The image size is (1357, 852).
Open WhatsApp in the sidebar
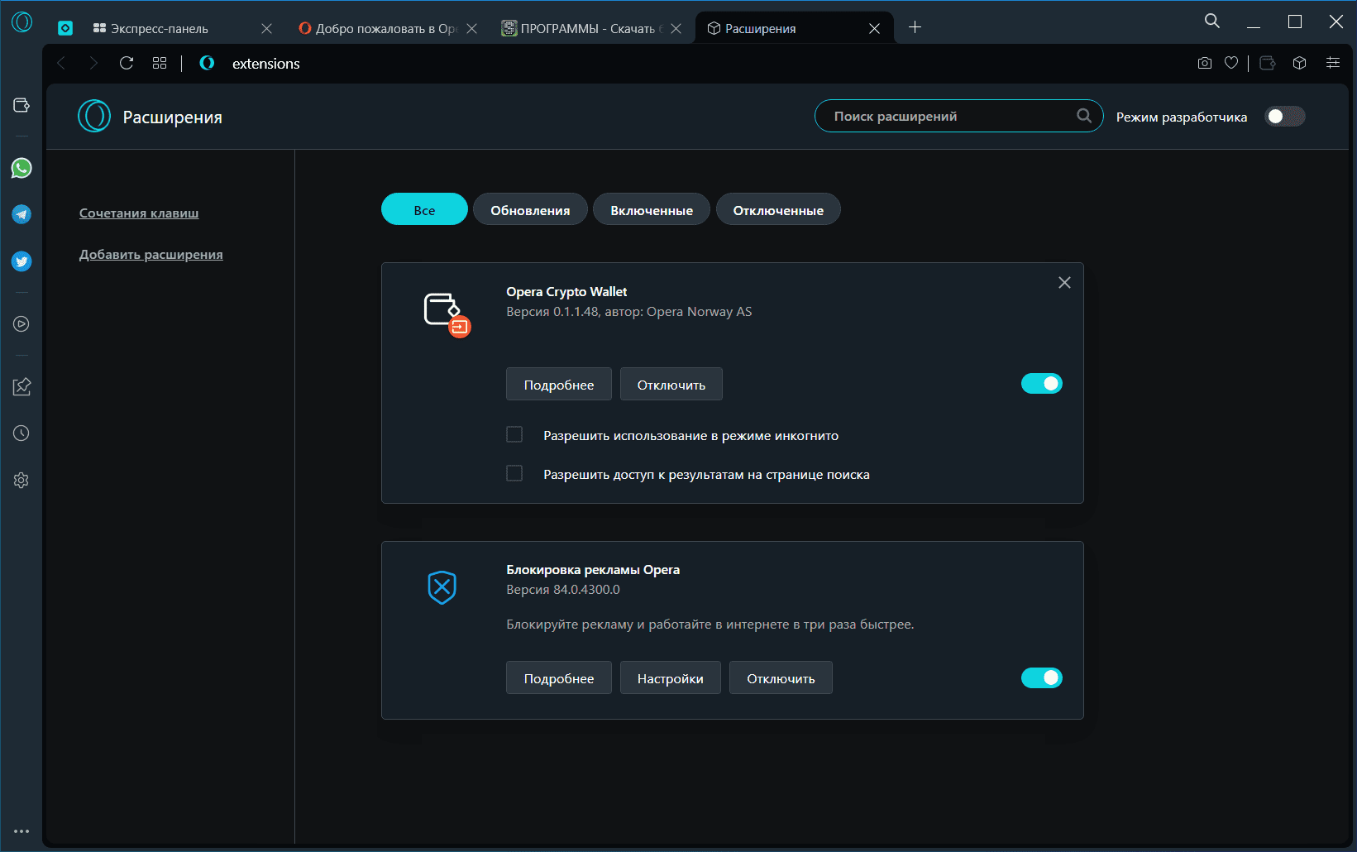pos(22,168)
